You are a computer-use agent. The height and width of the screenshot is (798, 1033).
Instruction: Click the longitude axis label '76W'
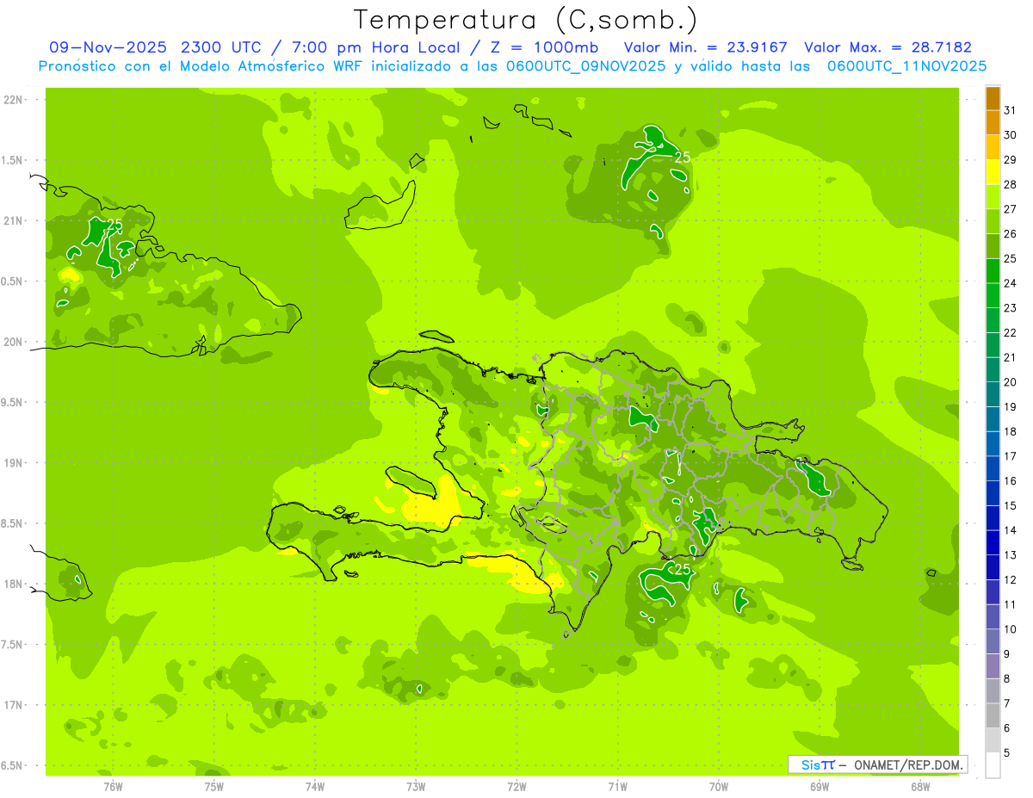(113, 787)
